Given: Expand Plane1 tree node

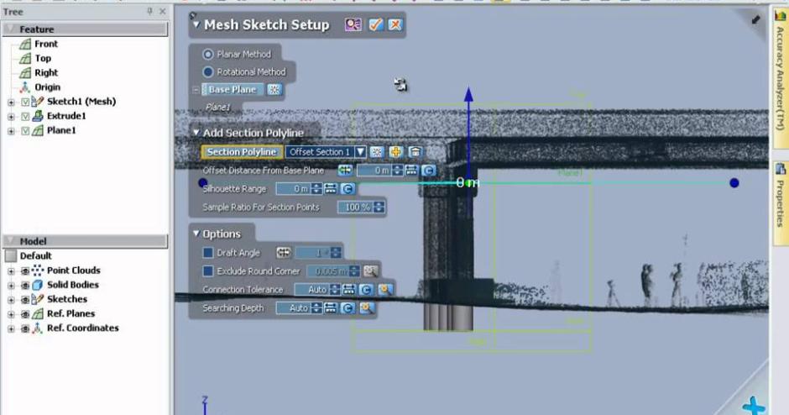Looking at the screenshot, I should tap(11, 131).
